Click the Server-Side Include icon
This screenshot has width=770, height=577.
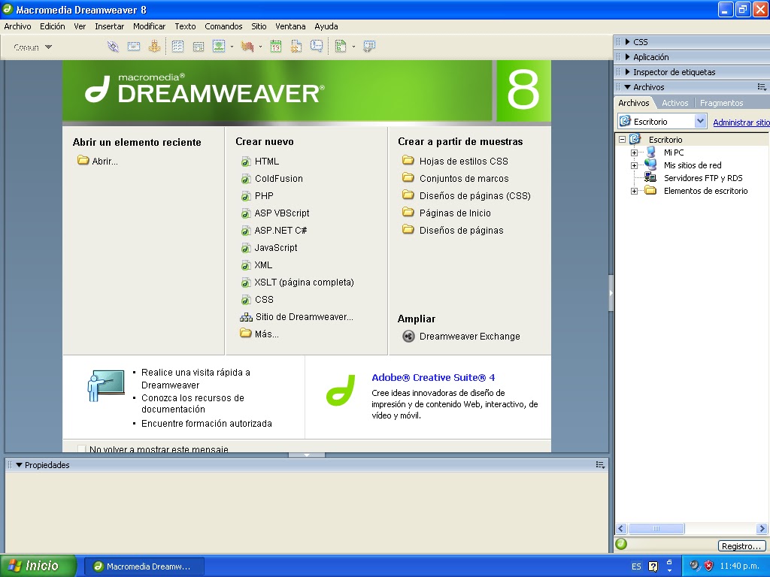(x=296, y=47)
